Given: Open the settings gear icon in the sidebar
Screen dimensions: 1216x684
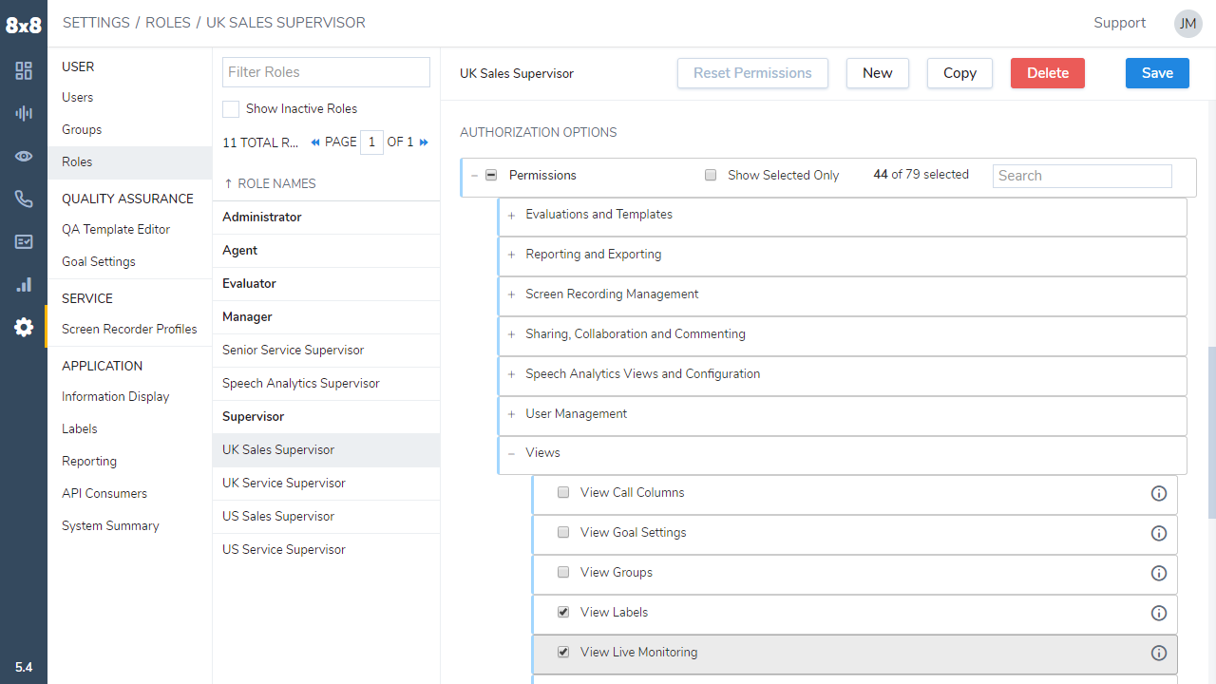Looking at the screenshot, I should pos(24,328).
